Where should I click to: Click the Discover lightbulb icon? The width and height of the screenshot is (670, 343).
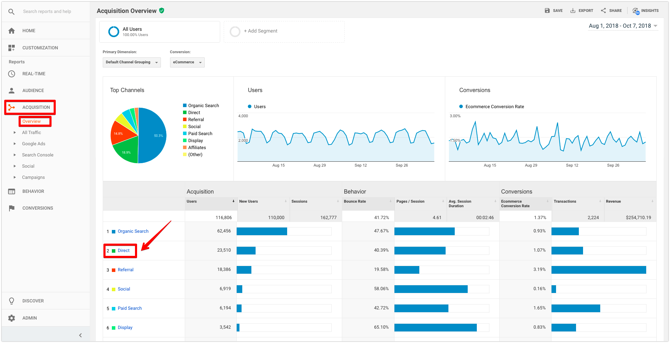coord(12,301)
